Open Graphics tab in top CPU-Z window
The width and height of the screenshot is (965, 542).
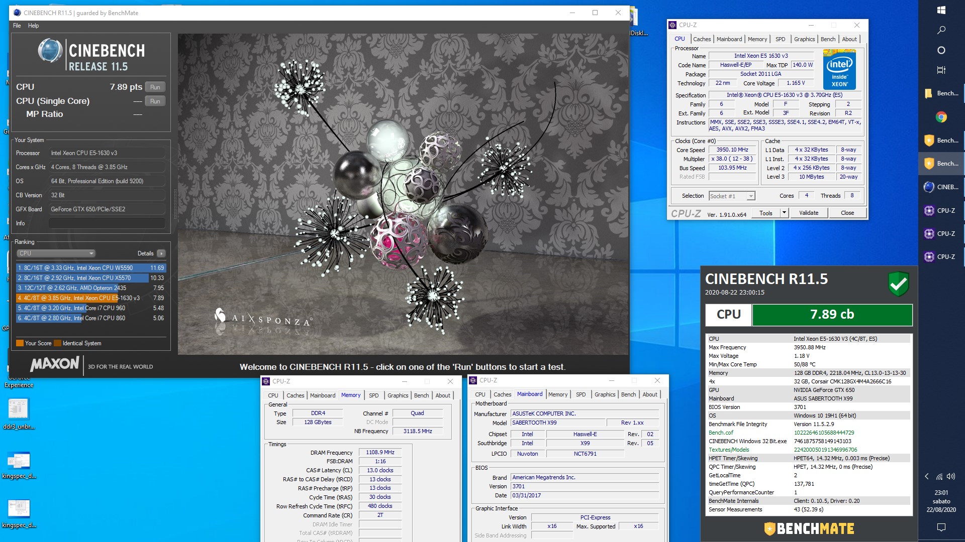click(x=804, y=39)
